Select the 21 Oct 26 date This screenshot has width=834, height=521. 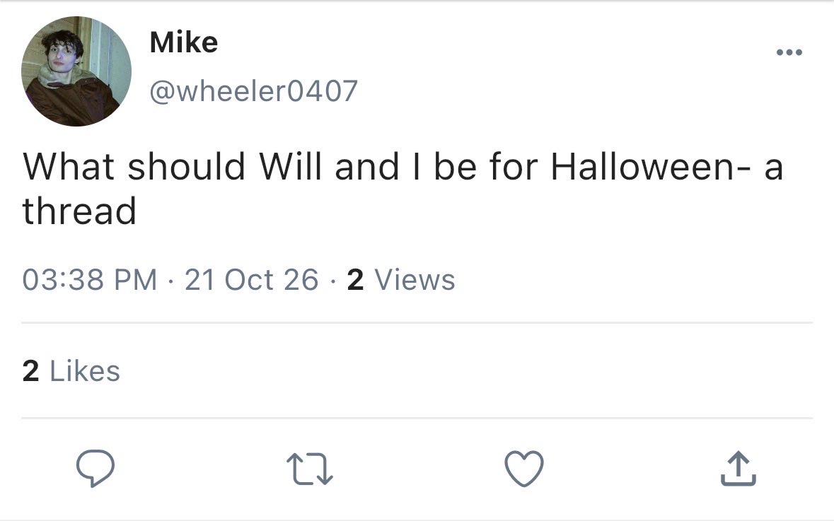click(252, 280)
